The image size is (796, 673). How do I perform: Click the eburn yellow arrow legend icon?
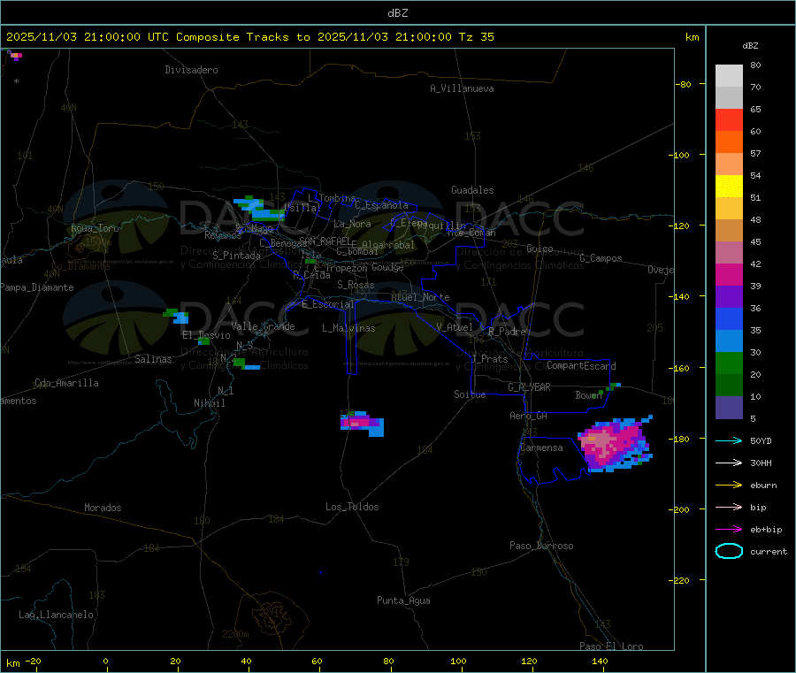click(729, 485)
